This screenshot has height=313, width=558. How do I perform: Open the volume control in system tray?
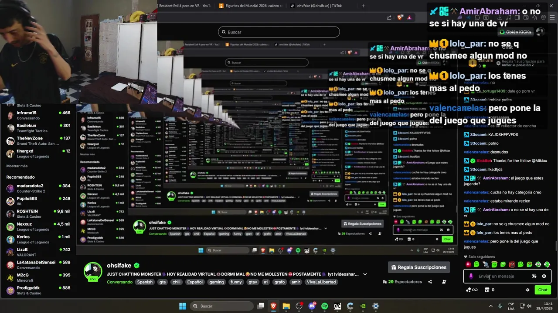(529, 306)
